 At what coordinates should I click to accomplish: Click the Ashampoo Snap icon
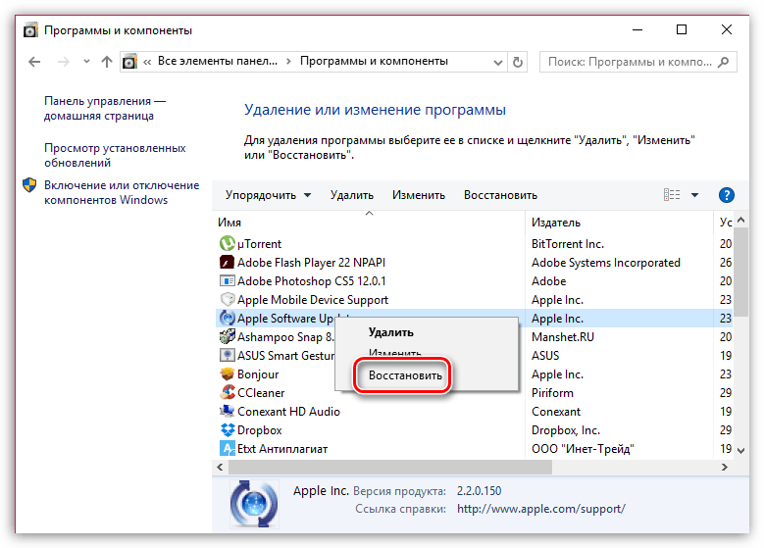pyautogui.click(x=228, y=336)
